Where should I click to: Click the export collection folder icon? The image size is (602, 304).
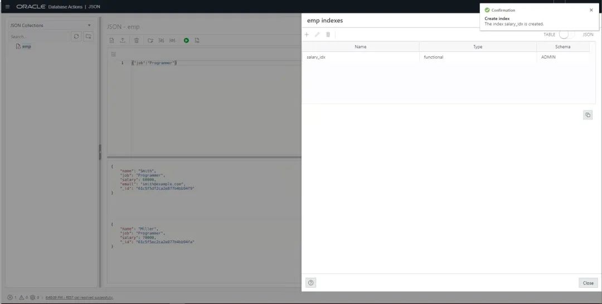pos(151,40)
